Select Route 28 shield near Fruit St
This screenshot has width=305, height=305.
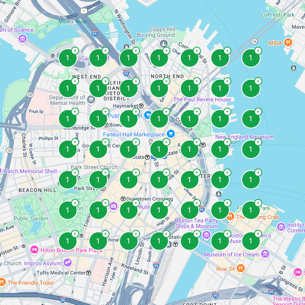coord(30,95)
